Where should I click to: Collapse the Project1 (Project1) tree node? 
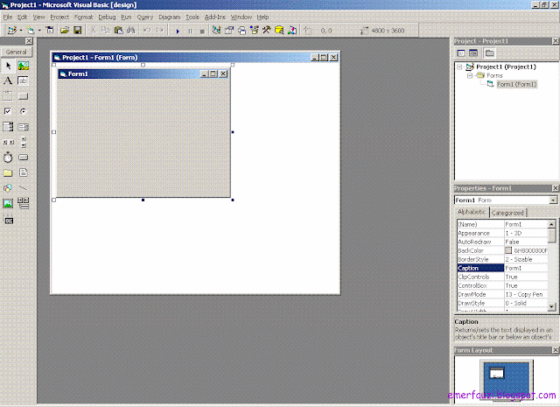(460, 67)
